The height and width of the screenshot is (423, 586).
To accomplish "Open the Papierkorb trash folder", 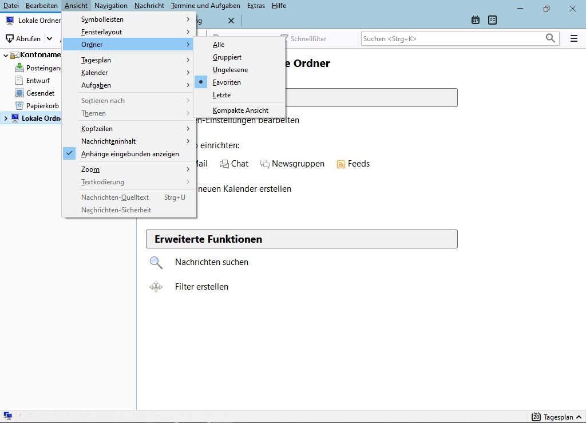I will click(x=42, y=106).
